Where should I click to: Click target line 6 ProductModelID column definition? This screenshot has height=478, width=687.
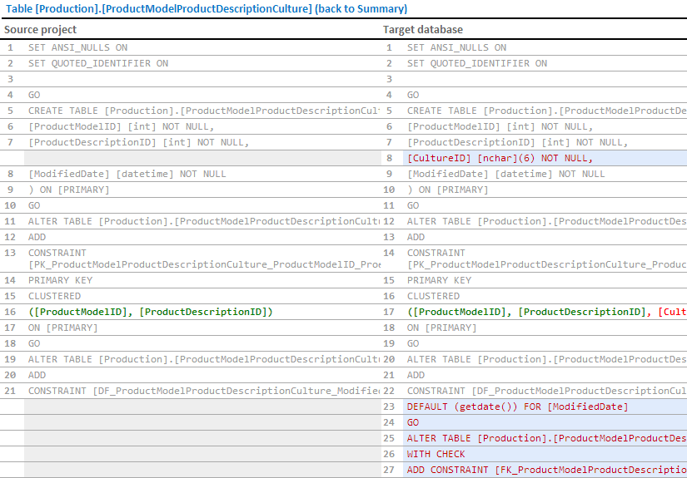500,126
